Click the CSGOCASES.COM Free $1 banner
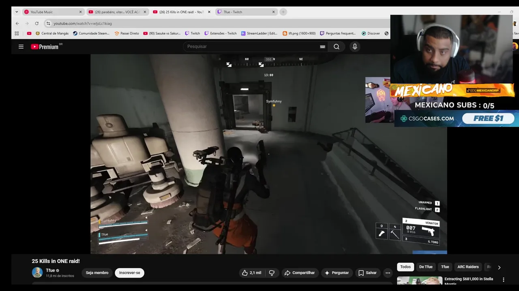The image size is (519, 291). (457, 118)
